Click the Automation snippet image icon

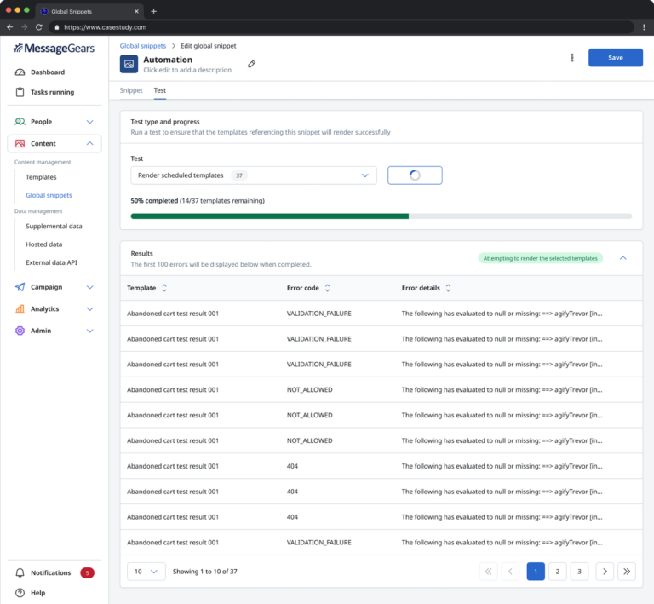(x=129, y=64)
